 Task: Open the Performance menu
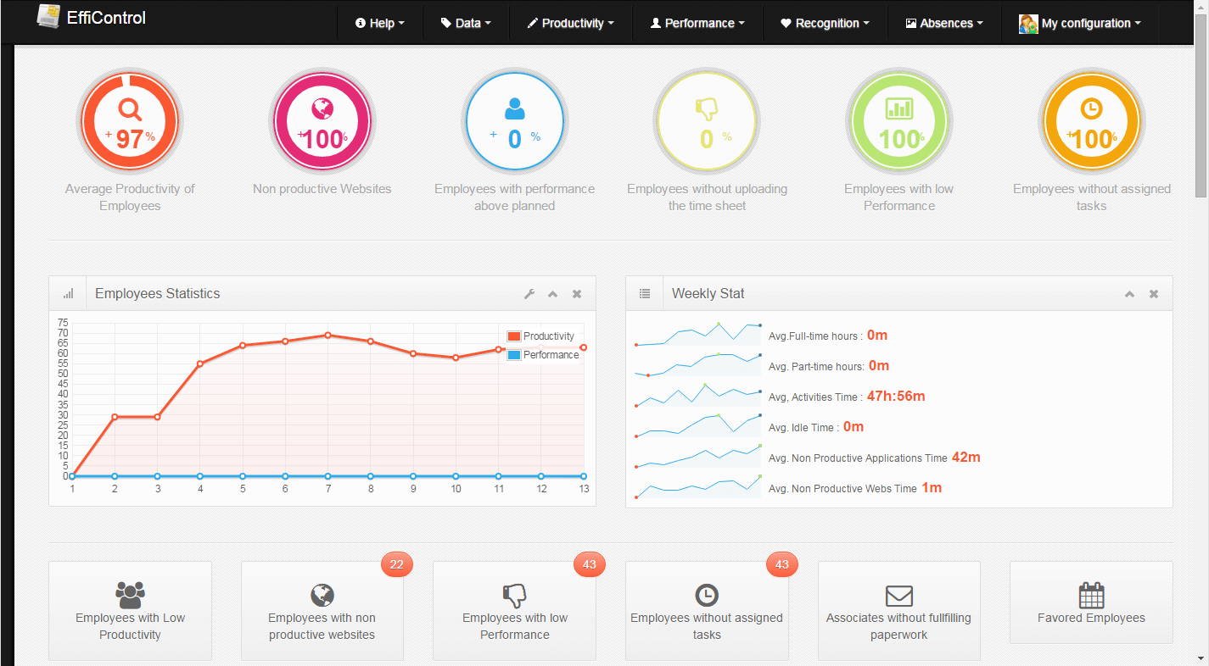[x=697, y=24]
